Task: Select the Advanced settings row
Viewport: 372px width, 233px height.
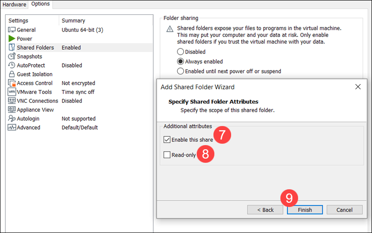Action: point(28,127)
